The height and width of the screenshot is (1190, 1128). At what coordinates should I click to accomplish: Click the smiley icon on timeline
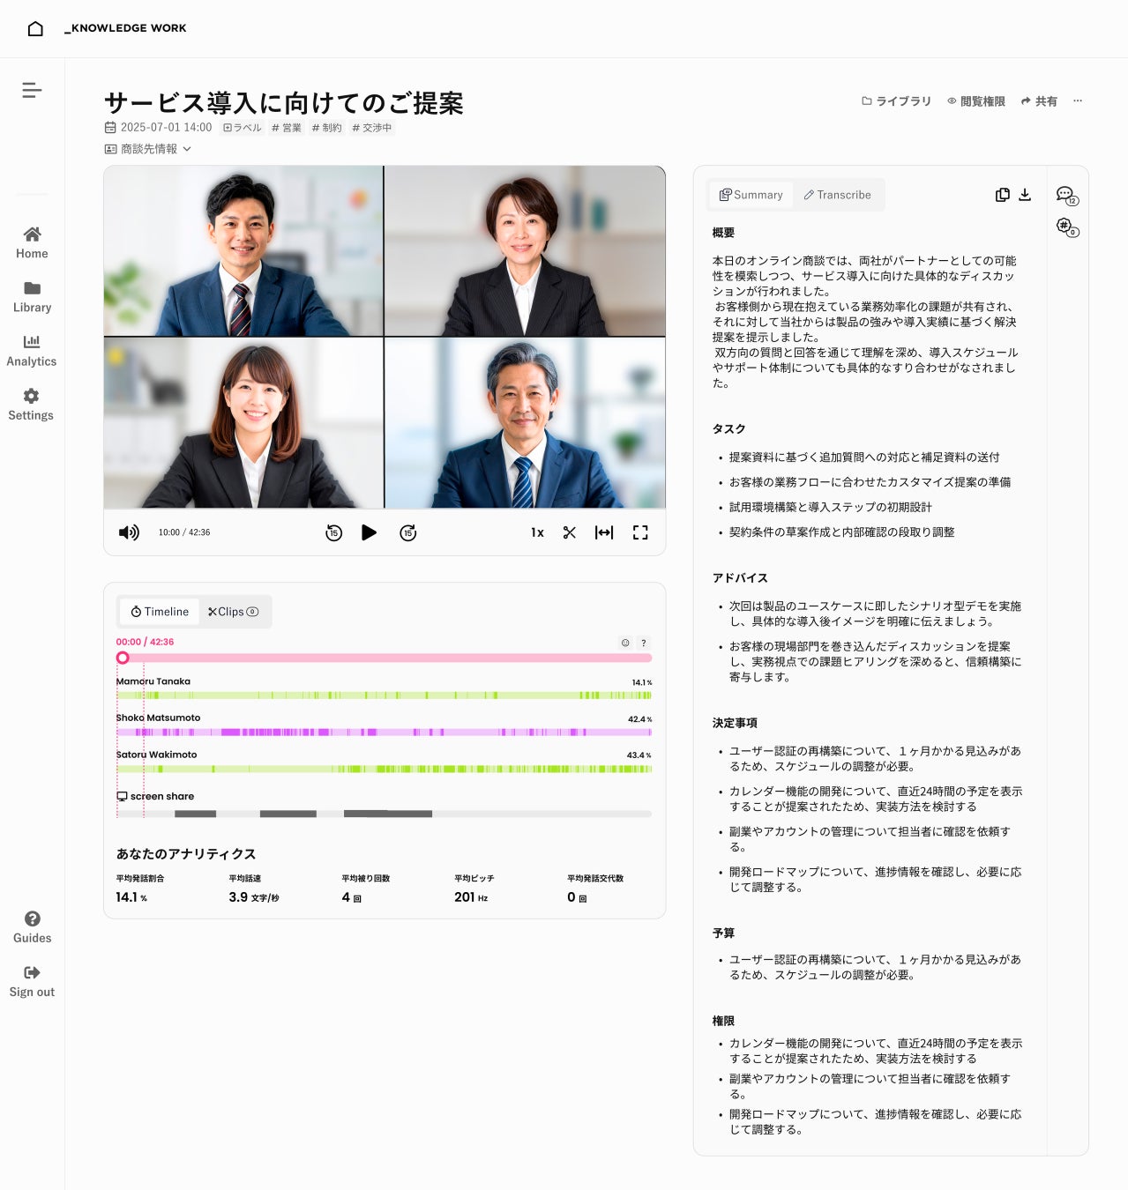point(625,643)
